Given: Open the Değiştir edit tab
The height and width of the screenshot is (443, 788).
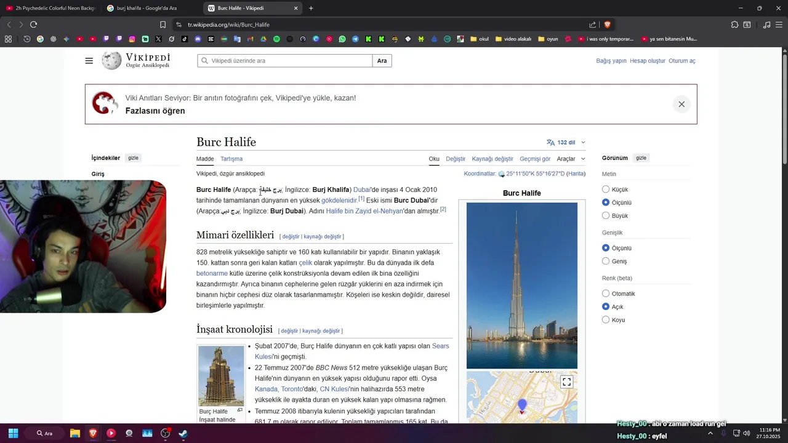Looking at the screenshot, I should point(456,159).
